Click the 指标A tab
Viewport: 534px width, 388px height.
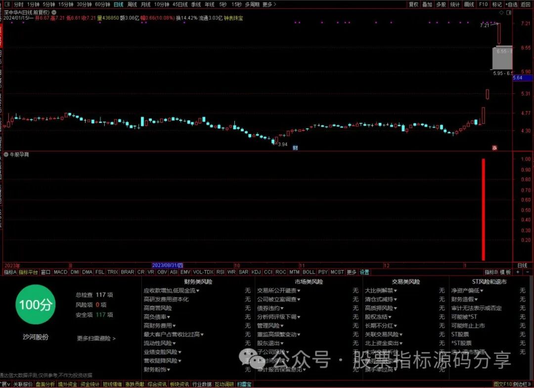point(10,272)
